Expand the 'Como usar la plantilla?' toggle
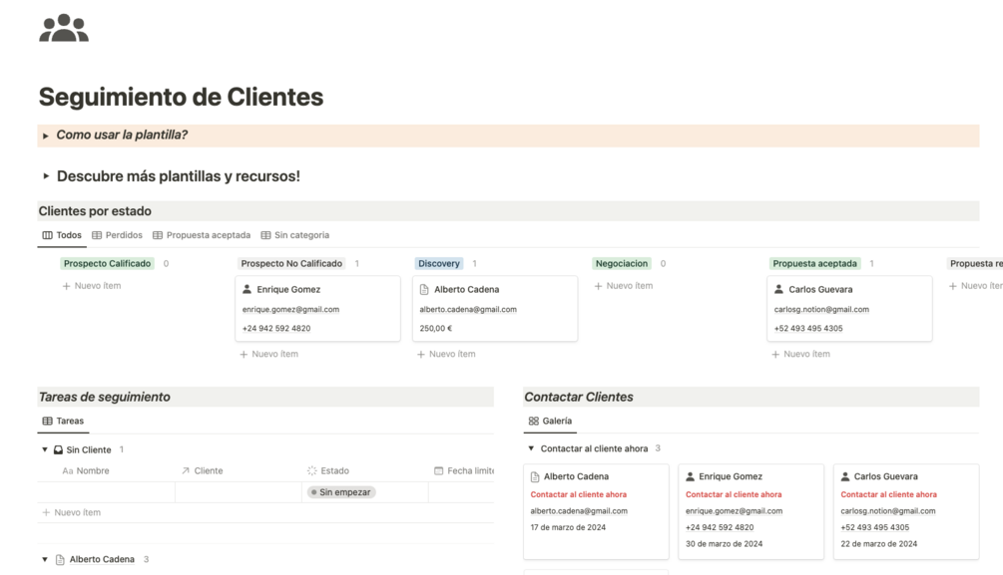 point(46,136)
